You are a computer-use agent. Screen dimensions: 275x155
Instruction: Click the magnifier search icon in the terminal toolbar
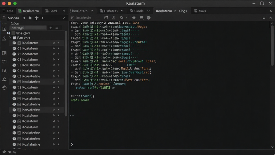click(x=122, y=17)
